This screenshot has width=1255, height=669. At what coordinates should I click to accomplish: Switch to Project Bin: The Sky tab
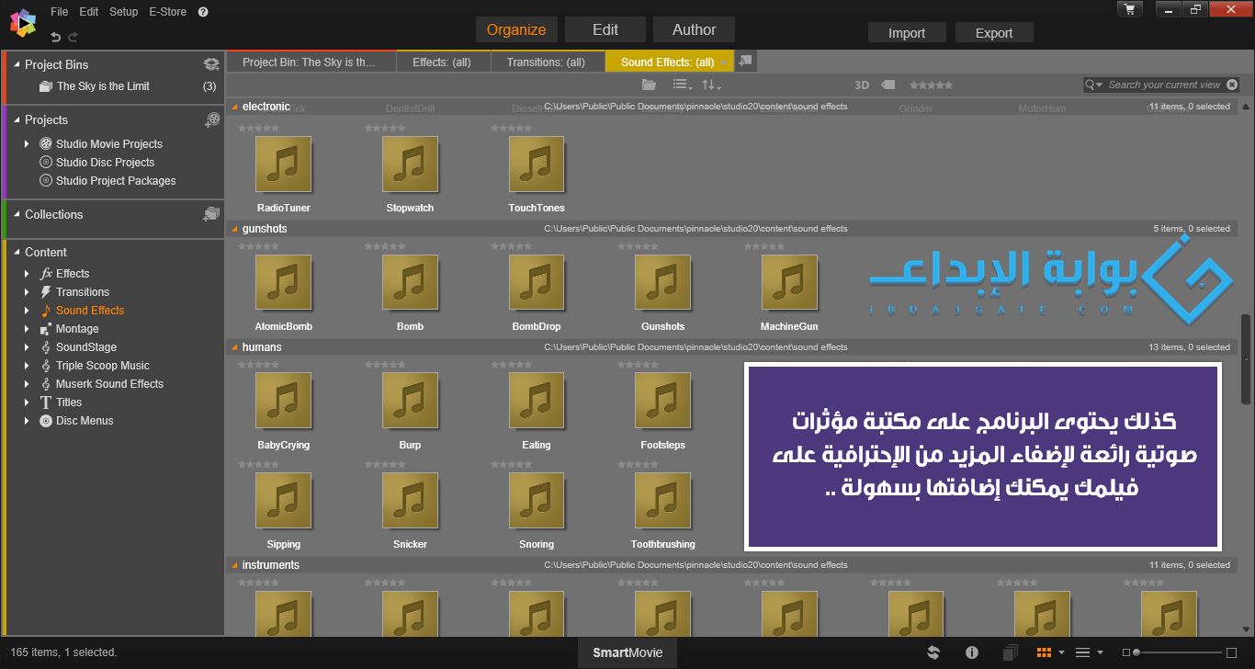311,62
